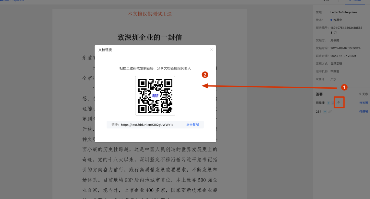Click the initiator name 周修捷 beside 发起方
The height and width of the screenshot is (199, 370).
[335, 40]
